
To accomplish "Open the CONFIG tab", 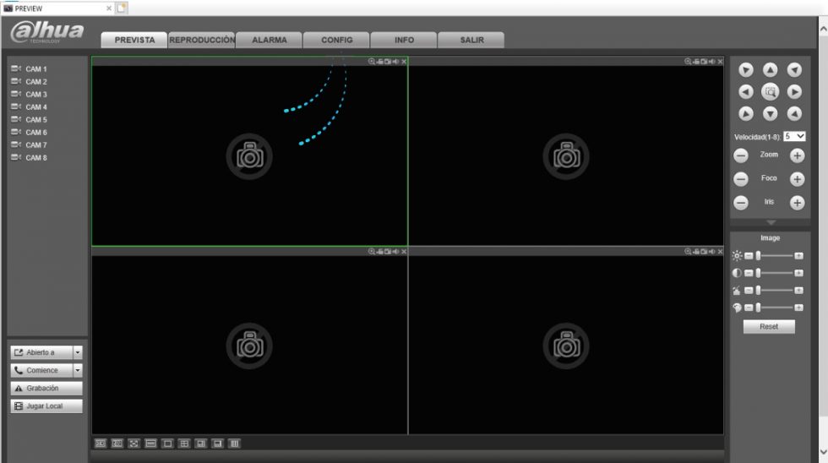I will [x=337, y=40].
